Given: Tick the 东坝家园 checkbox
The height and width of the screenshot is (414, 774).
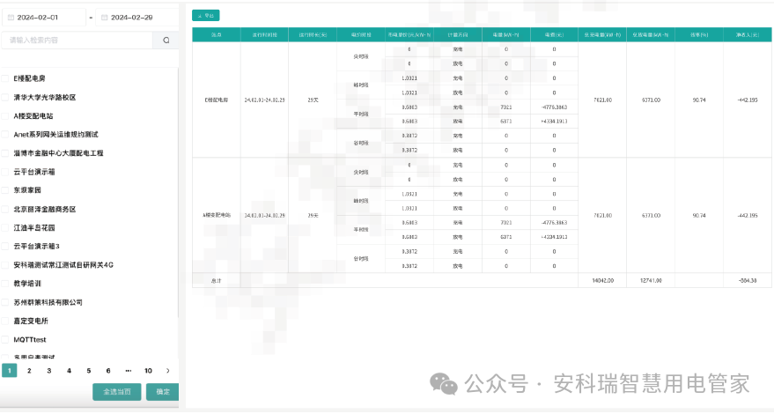Looking at the screenshot, I should (5, 190).
